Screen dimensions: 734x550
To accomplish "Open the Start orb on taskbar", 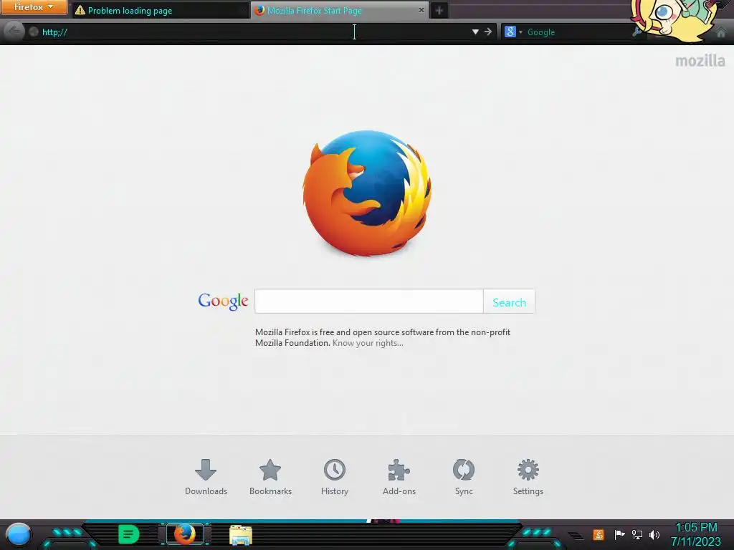I will [19, 535].
